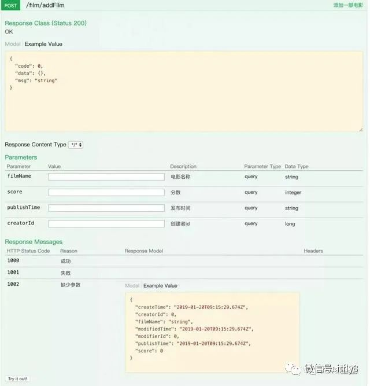Viewport: 370px width, 386px height.
Task: Click the Response Messages section heading
Action: [34, 242]
